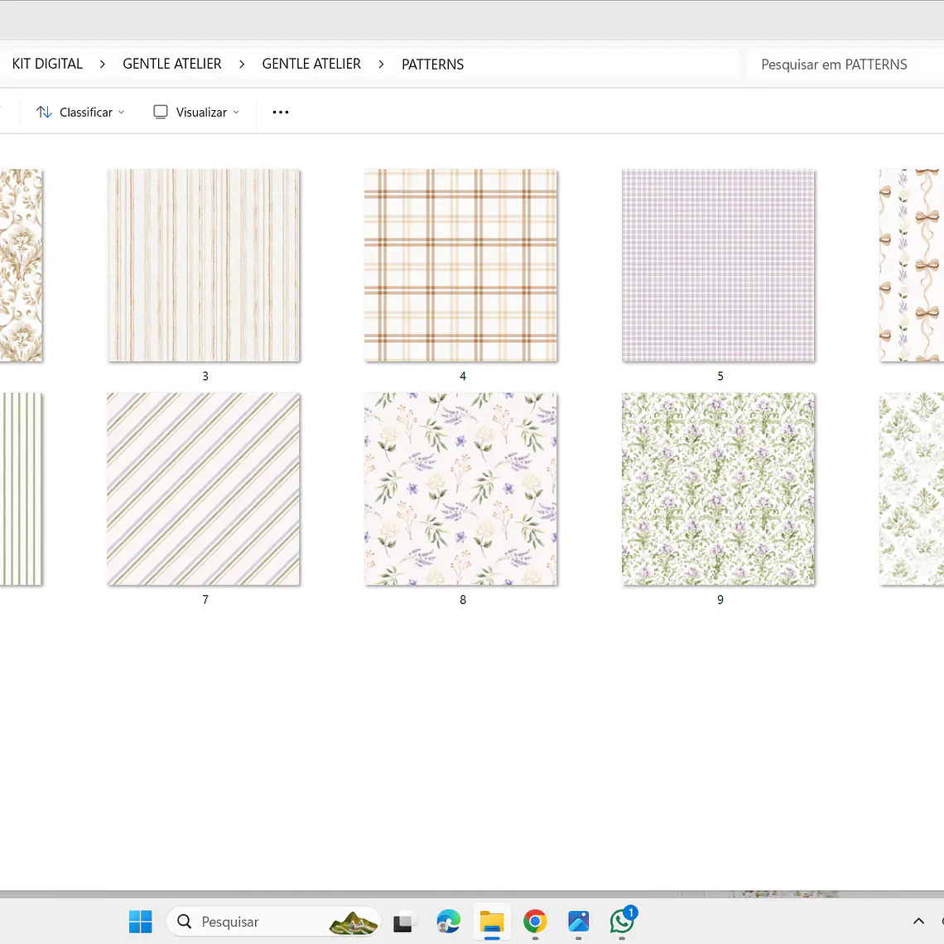Open WhatsApp from the taskbar
This screenshot has height=944, width=944.
click(622, 921)
